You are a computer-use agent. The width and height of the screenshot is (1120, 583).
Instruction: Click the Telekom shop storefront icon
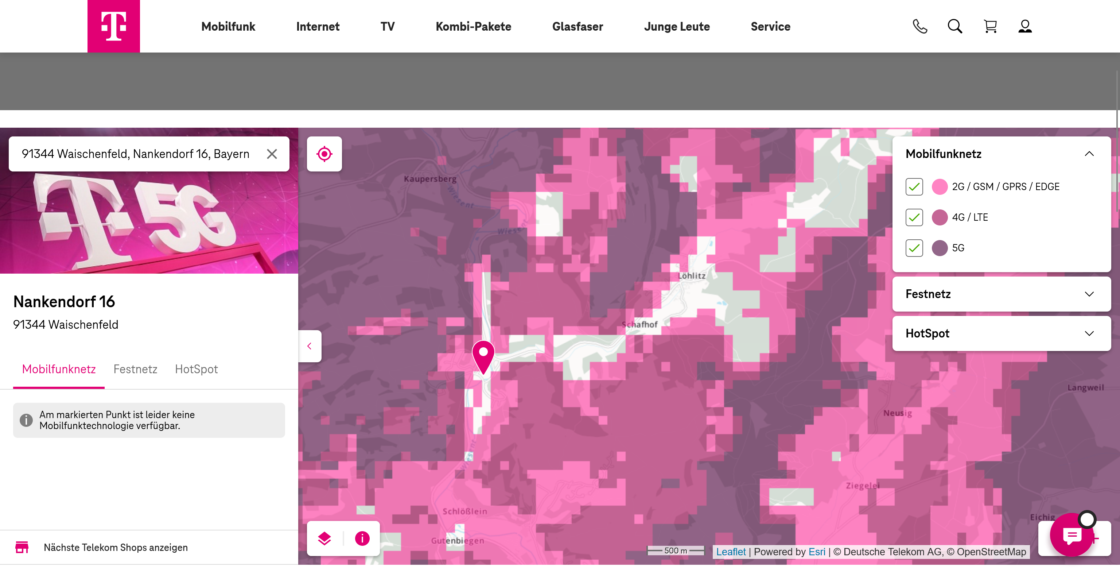point(22,547)
